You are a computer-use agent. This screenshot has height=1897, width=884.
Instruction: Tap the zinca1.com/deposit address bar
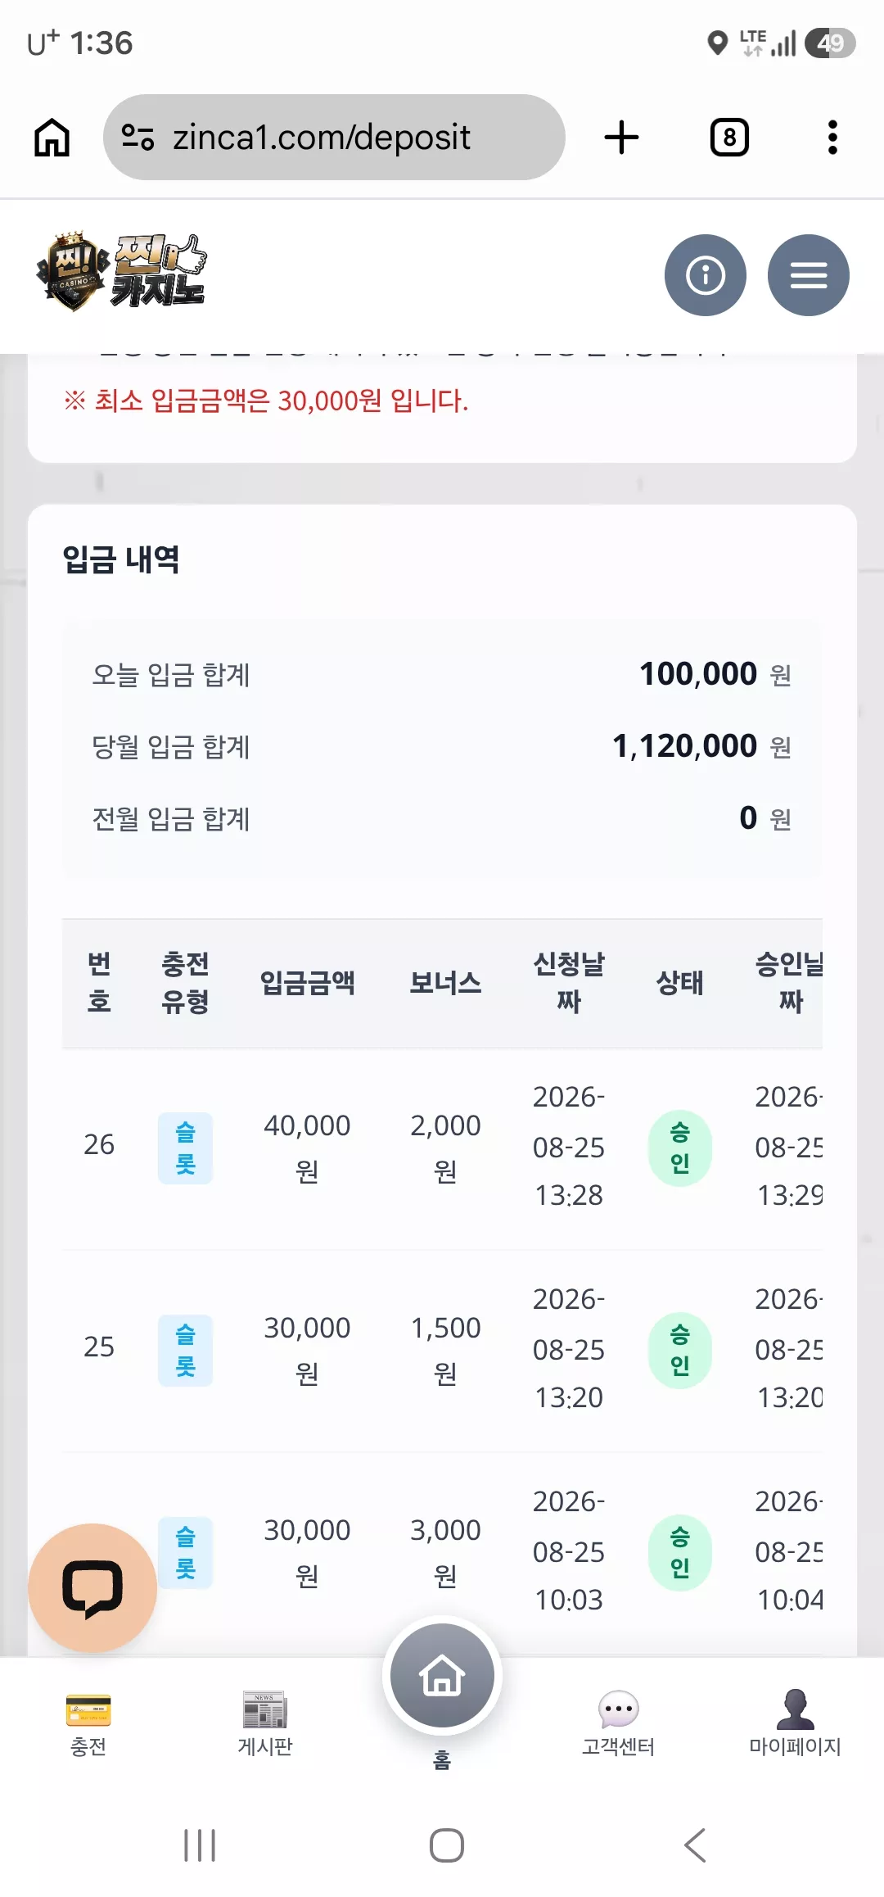(x=334, y=137)
